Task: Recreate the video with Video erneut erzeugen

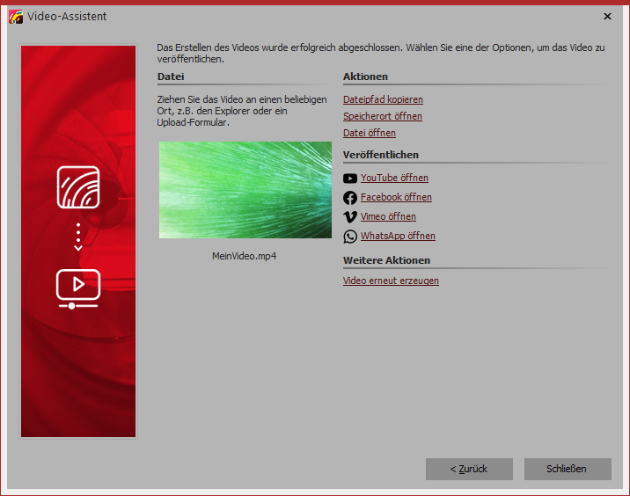Action: pyautogui.click(x=391, y=281)
